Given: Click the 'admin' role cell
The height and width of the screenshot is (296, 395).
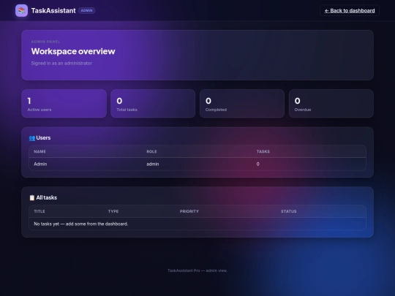Looking at the screenshot, I should pyautogui.click(x=153, y=164).
